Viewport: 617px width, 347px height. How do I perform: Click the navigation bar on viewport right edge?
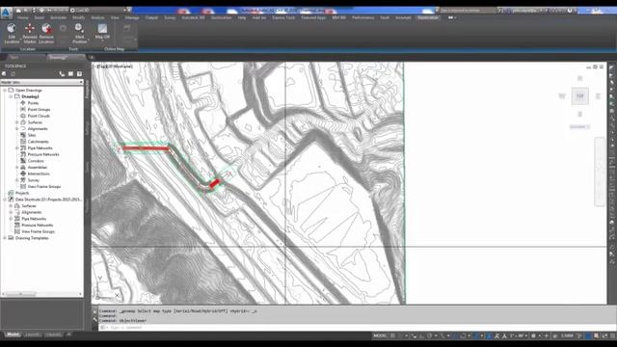[x=600, y=172]
